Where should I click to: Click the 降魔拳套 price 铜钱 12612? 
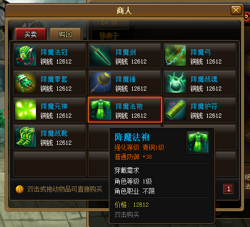pos(56,89)
